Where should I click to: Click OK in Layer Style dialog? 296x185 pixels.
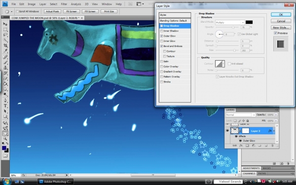click(x=281, y=15)
